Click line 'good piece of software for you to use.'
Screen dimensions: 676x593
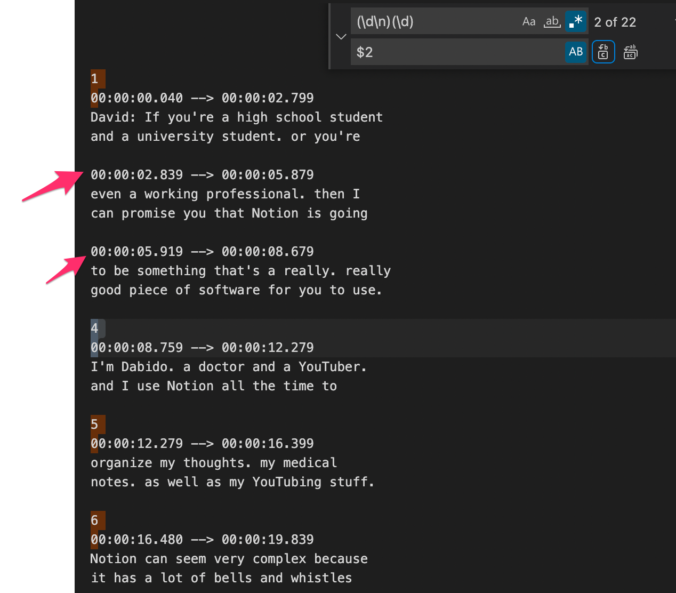point(237,290)
